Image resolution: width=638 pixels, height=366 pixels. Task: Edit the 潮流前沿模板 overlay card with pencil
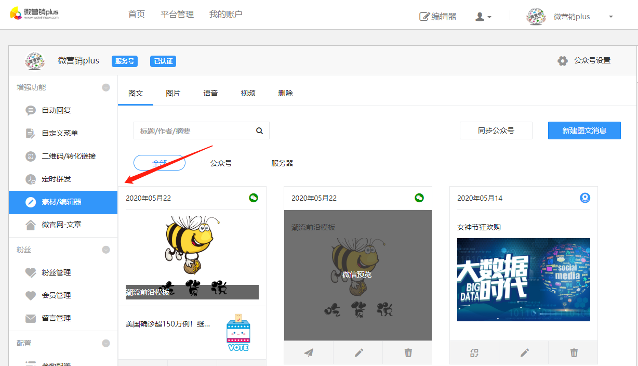[358, 352]
